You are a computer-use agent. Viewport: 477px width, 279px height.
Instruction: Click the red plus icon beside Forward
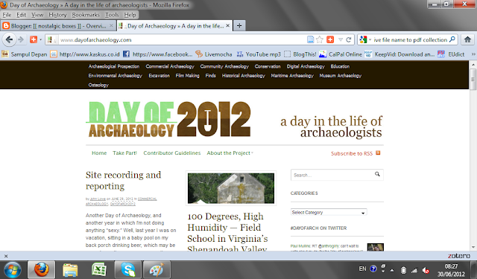coord(34,39)
